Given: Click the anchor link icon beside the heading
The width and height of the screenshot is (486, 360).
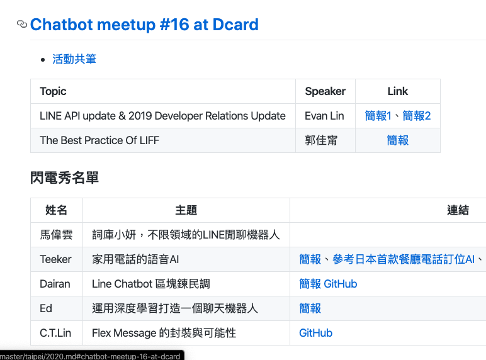Looking at the screenshot, I should click(x=22, y=24).
